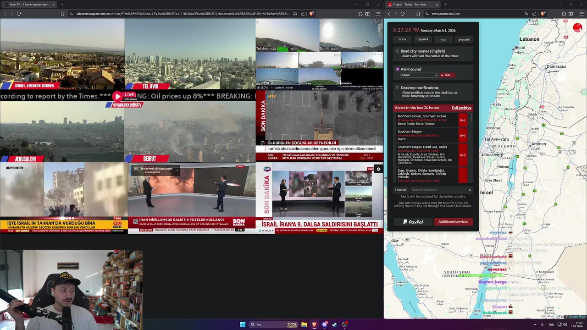Go back in the Red Alert browser window
Image resolution: width=587 pixels, height=330 pixels.
[389, 14]
